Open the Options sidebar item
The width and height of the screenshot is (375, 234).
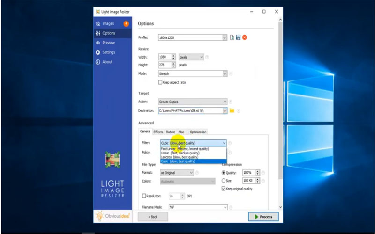(x=112, y=33)
